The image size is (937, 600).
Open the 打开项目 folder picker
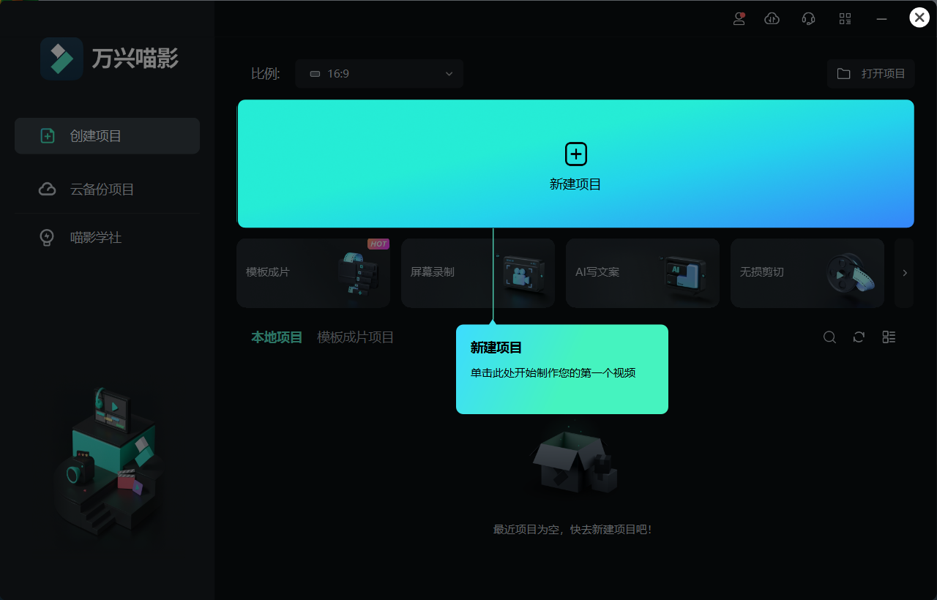(x=870, y=73)
